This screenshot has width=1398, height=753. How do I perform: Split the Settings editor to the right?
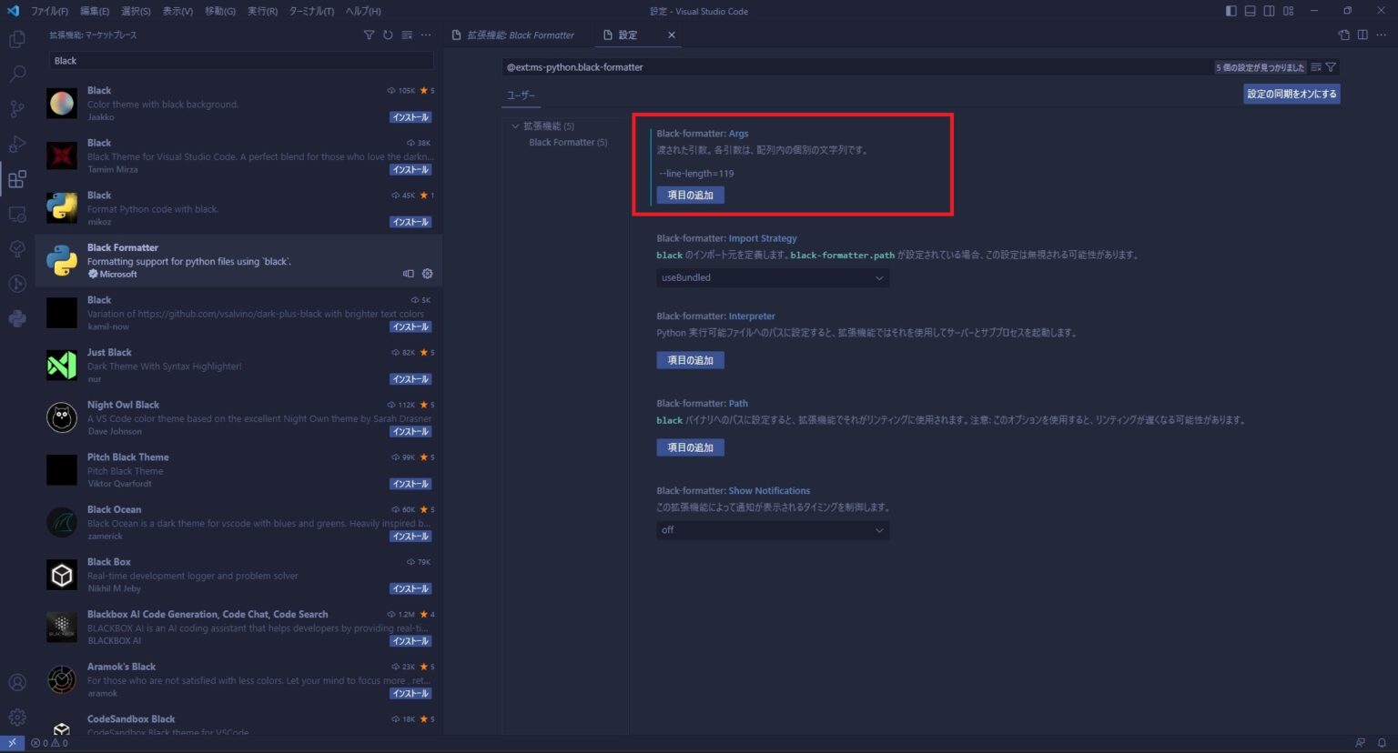[1363, 35]
